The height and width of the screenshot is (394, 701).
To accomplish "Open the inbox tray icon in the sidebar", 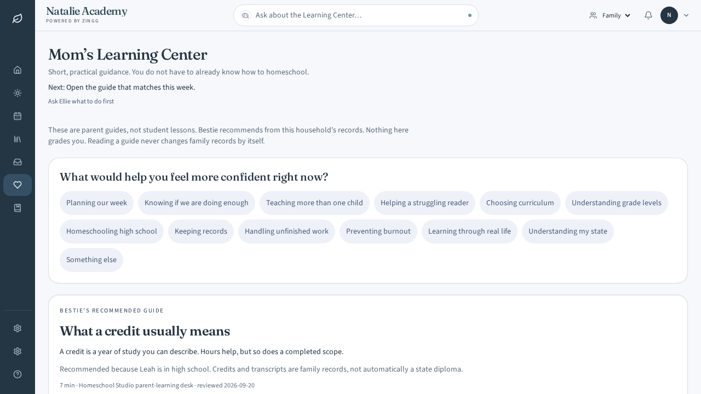I will pyautogui.click(x=18, y=162).
